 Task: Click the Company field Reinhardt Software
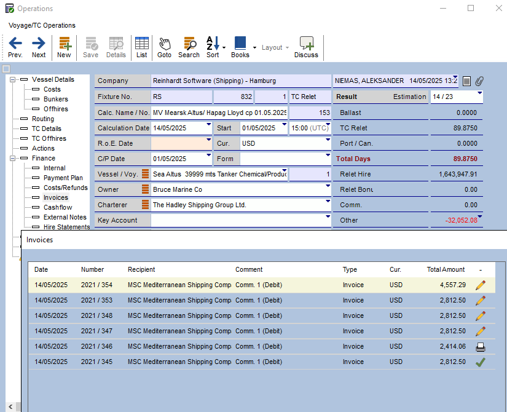click(241, 81)
